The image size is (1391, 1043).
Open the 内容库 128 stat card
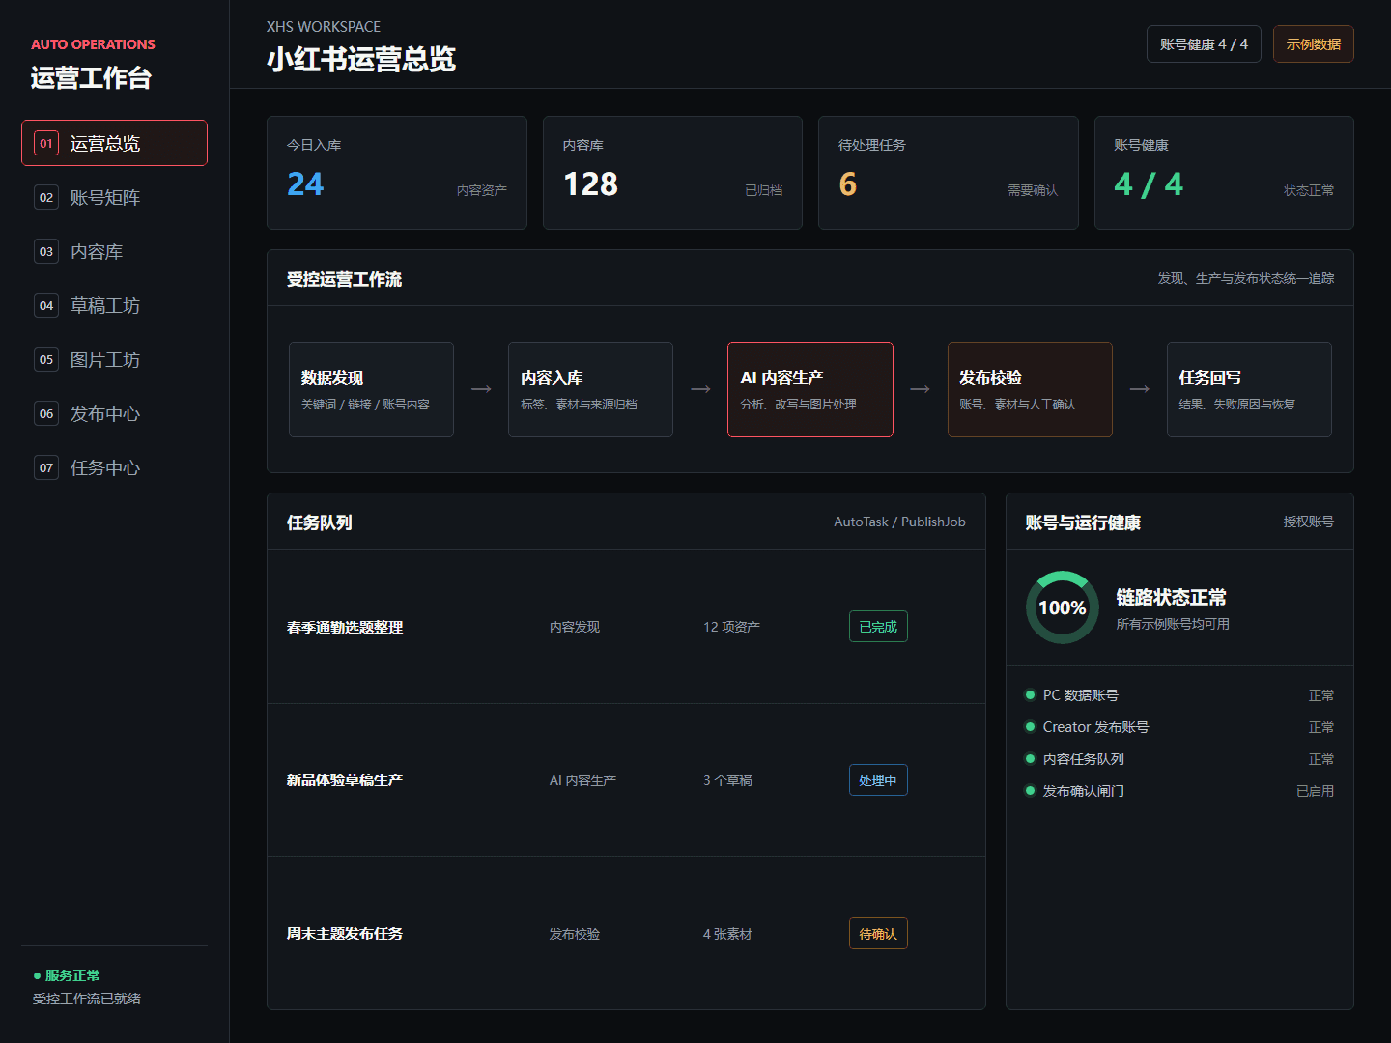click(672, 173)
